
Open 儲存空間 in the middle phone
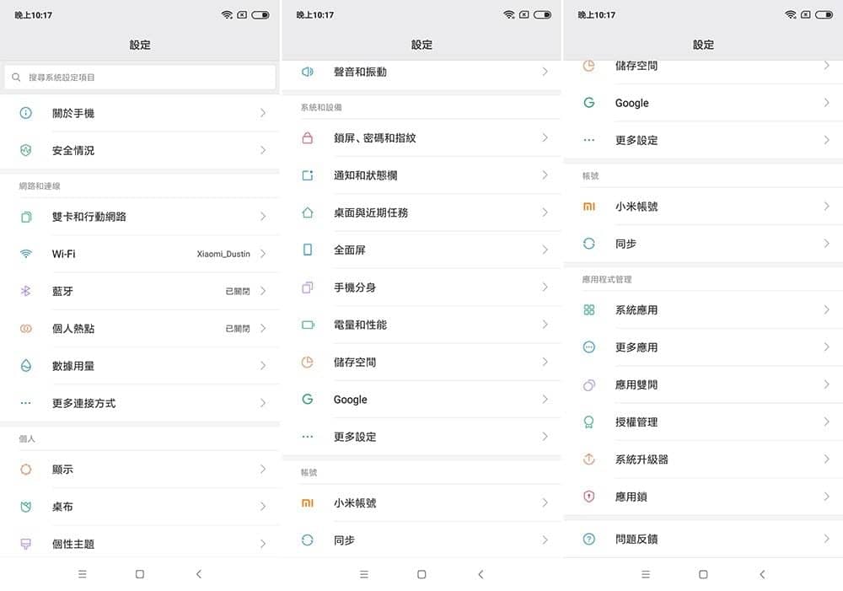click(x=421, y=362)
